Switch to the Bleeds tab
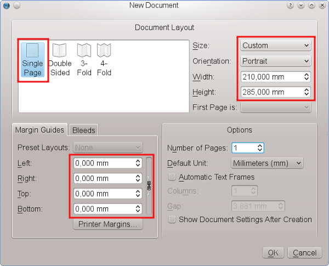Viewport: 329px width, 266px height. tap(84, 130)
